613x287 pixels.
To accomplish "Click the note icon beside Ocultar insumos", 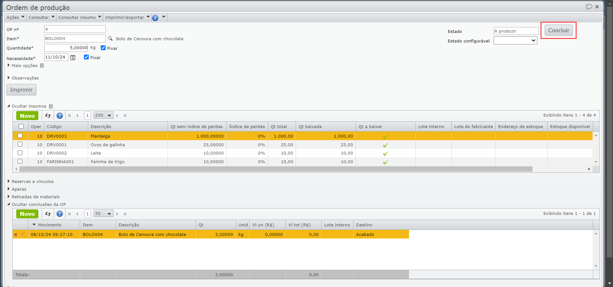I will pos(51,106).
